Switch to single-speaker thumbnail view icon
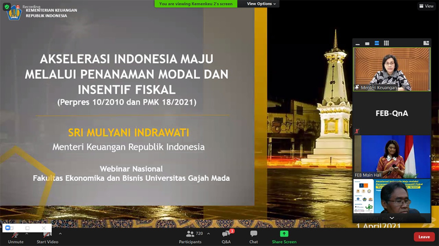 367,43
